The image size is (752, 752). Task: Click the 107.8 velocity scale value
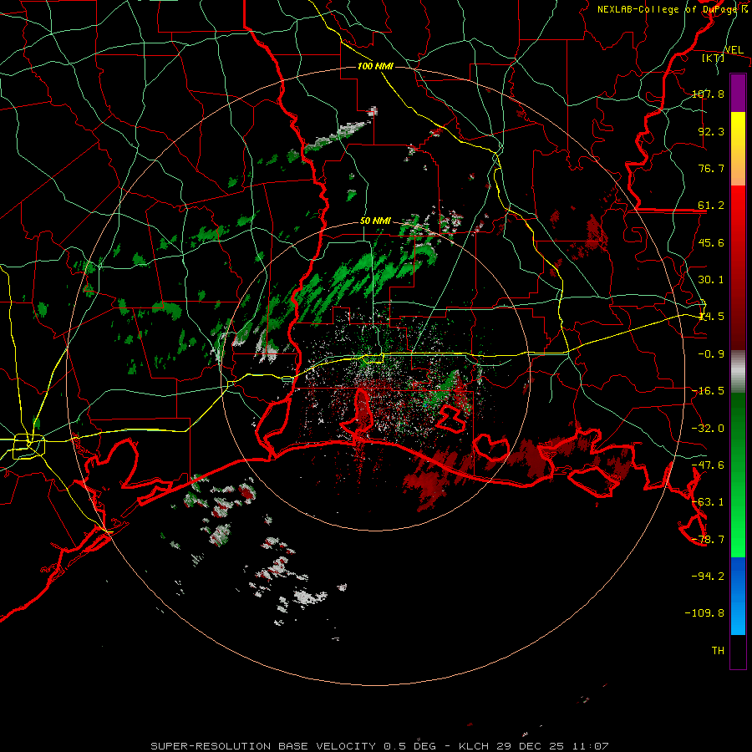pos(708,94)
